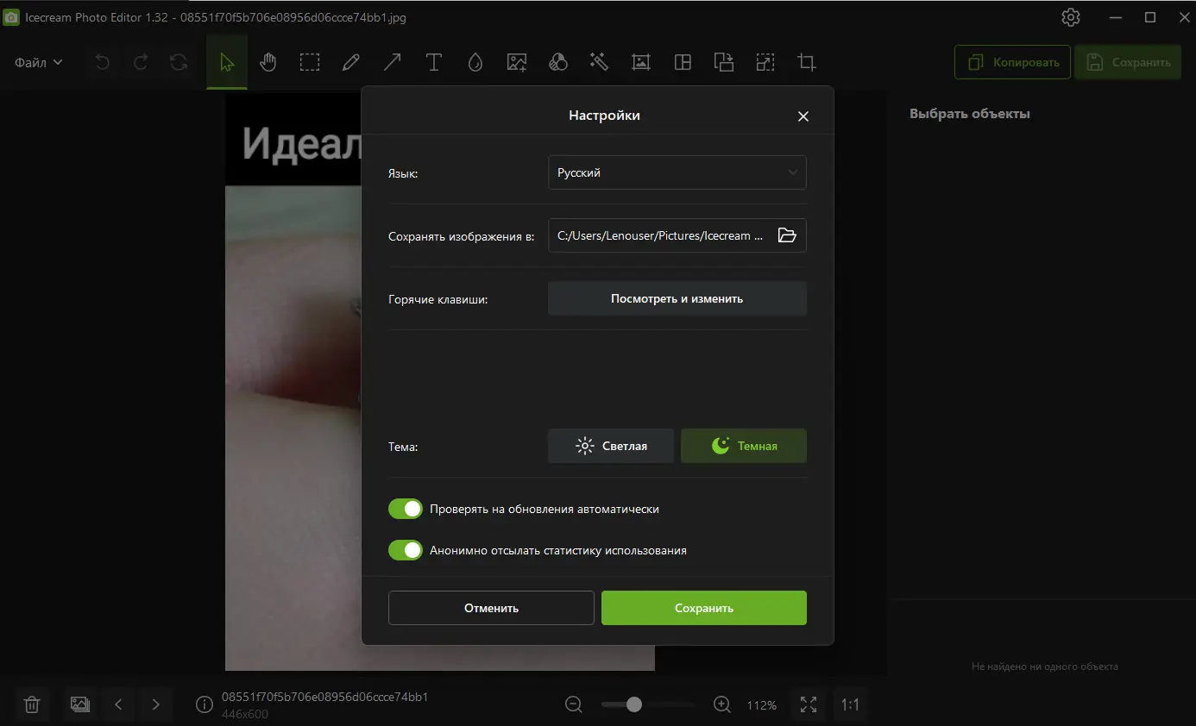Click the file name in the status bar
The width and height of the screenshot is (1196, 726).
pos(325,697)
